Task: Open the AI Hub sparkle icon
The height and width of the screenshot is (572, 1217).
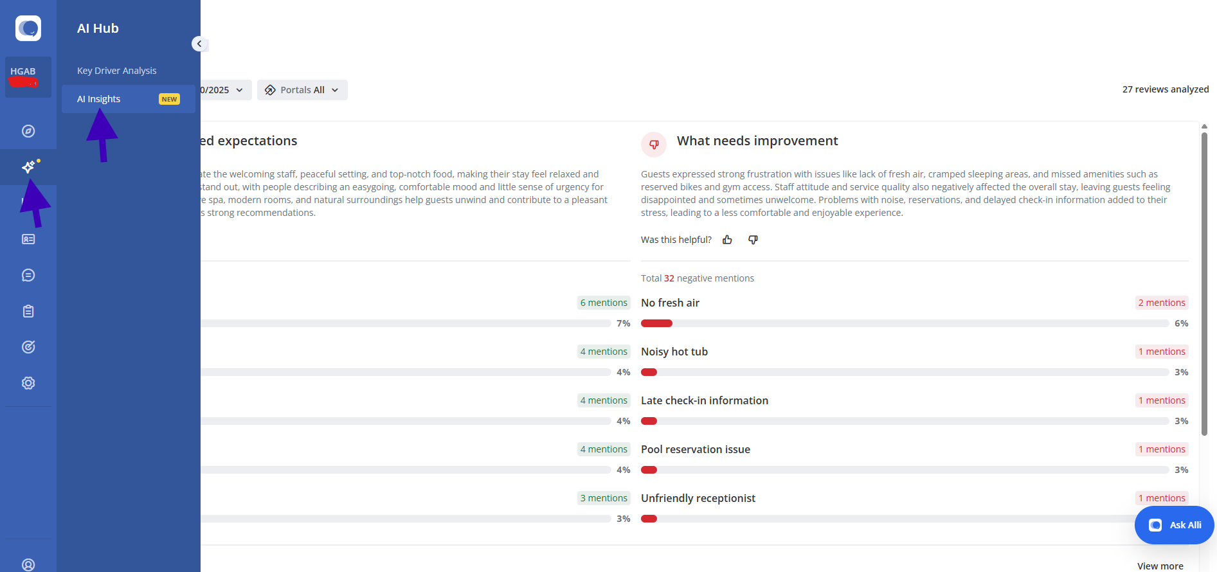Action: coord(28,167)
